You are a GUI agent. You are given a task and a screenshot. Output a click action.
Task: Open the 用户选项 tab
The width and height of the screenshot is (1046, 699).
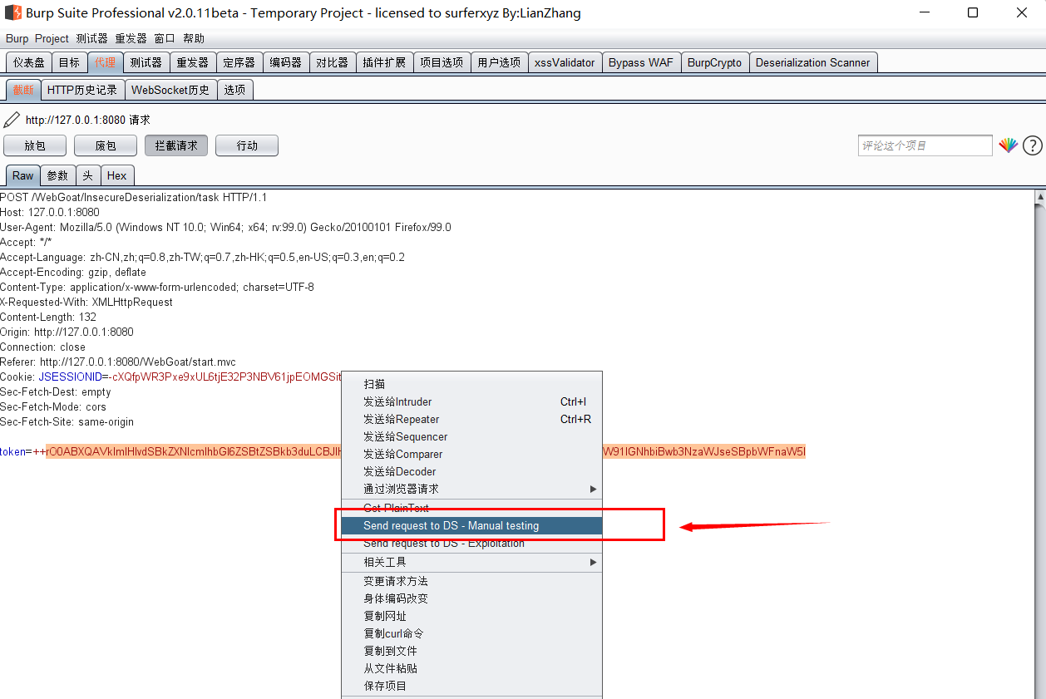point(499,62)
